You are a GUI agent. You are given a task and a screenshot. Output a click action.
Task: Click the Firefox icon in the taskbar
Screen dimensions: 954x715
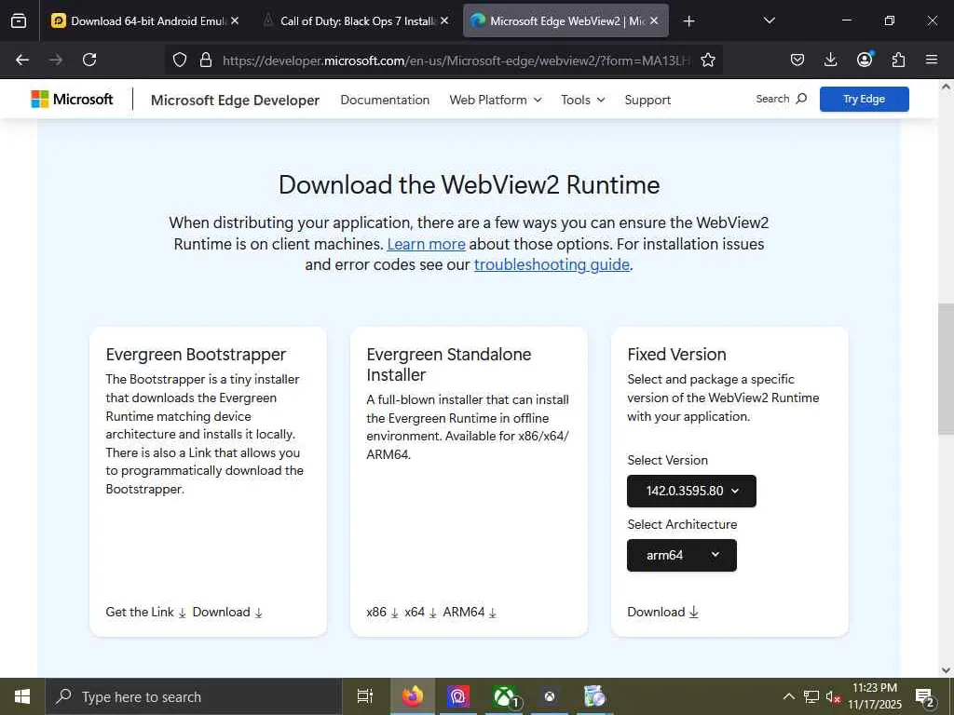(x=413, y=696)
